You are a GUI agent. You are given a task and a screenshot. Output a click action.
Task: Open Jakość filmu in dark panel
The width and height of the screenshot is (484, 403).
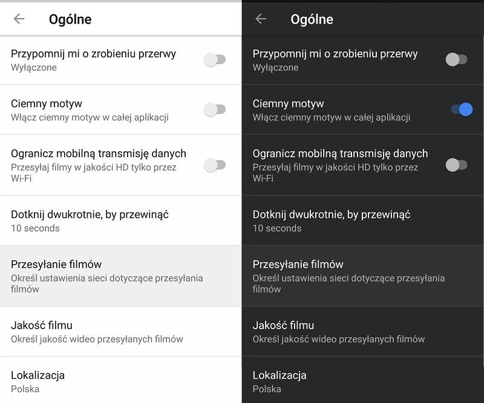click(x=339, y=331)
